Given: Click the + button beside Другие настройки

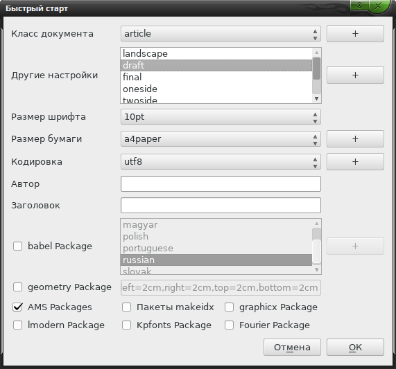Looking at the screenshot, I should point(355,75).
